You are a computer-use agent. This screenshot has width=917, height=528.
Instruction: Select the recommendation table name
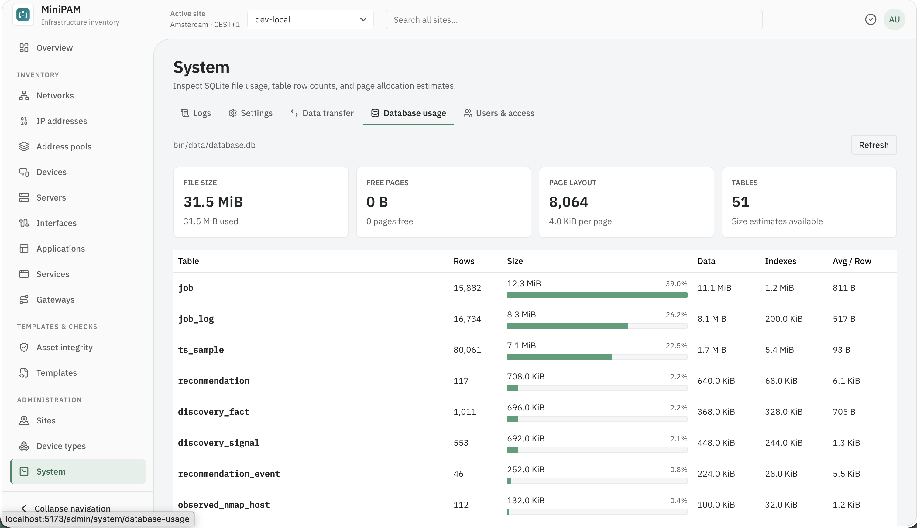(214, 381)
